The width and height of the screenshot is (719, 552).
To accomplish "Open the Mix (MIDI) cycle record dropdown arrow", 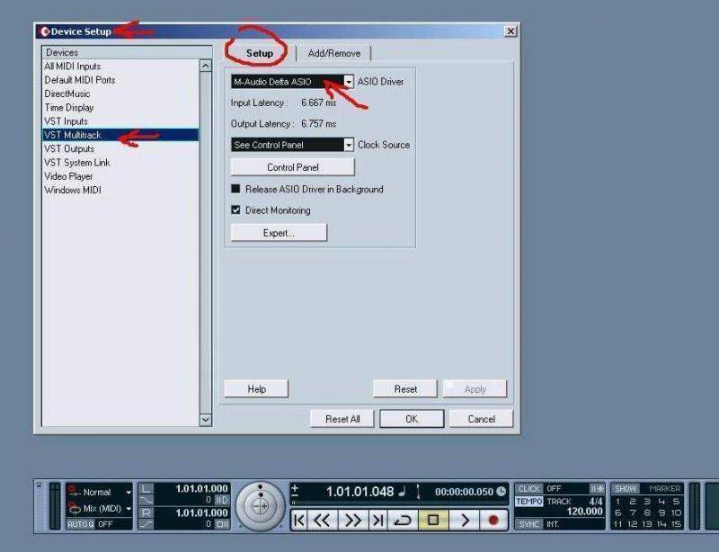I will (x=129, y=509).
